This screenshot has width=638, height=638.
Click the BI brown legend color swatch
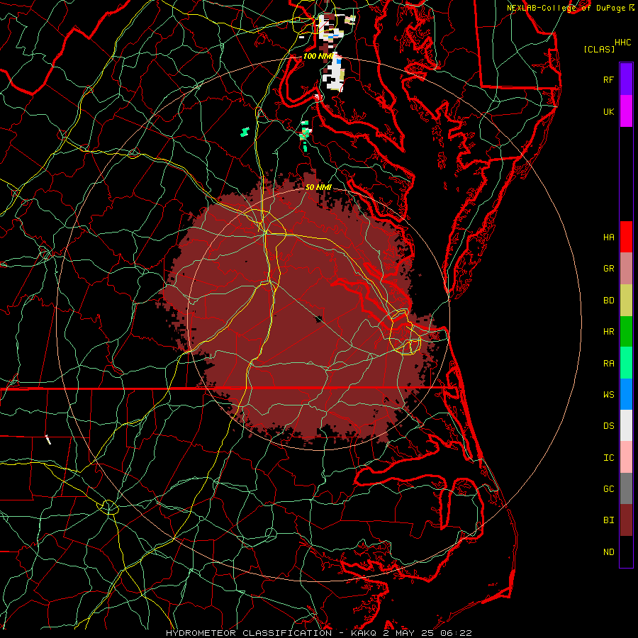pyautogui.click(x=626, y=520)
